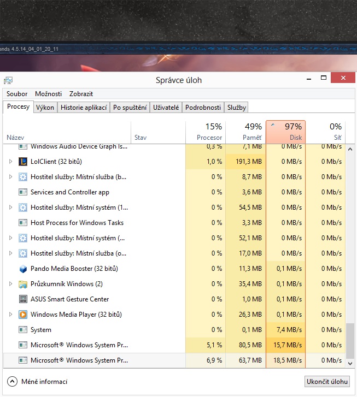
Task: Click the Task Manager title bar icon
Action: (x=8, y=80)
